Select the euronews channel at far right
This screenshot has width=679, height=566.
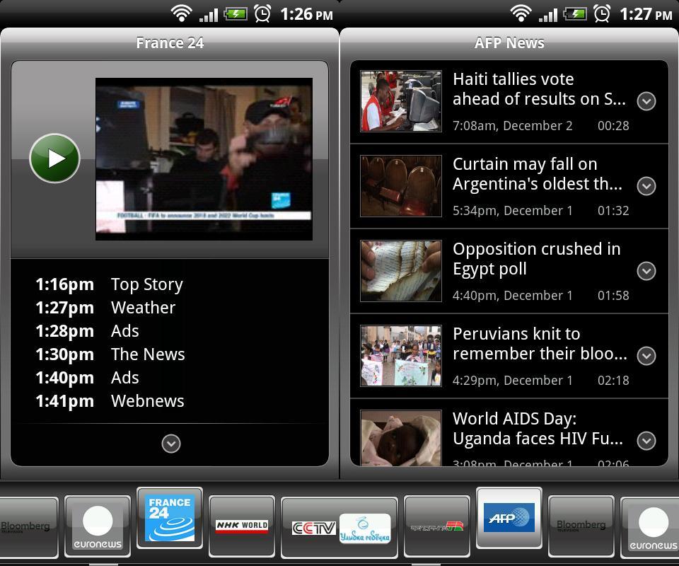650,526
